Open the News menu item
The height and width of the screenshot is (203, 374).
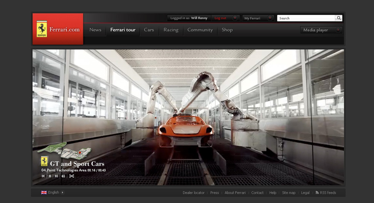click(x=95, y=30)
